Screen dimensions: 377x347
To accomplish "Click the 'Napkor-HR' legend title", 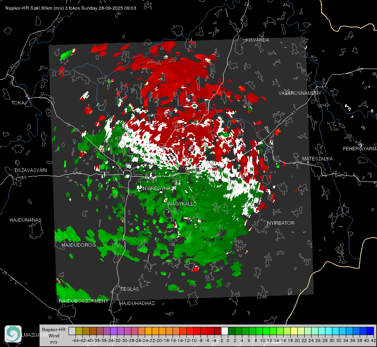I will 54,330.
